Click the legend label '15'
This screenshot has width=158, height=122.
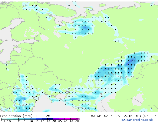pyautogui.click(x=37, y=121)
